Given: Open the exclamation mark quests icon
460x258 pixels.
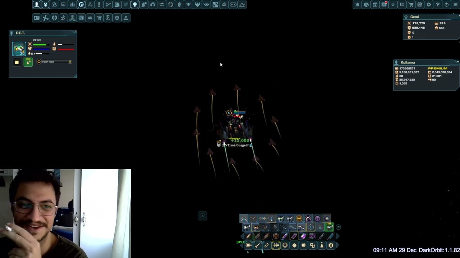Looking at the screenshot, I should pyautogui.click(x=99, y=5).
